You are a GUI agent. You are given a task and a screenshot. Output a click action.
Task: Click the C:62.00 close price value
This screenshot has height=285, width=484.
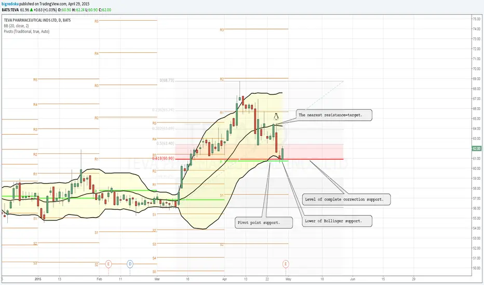click(x=104, y=10)
